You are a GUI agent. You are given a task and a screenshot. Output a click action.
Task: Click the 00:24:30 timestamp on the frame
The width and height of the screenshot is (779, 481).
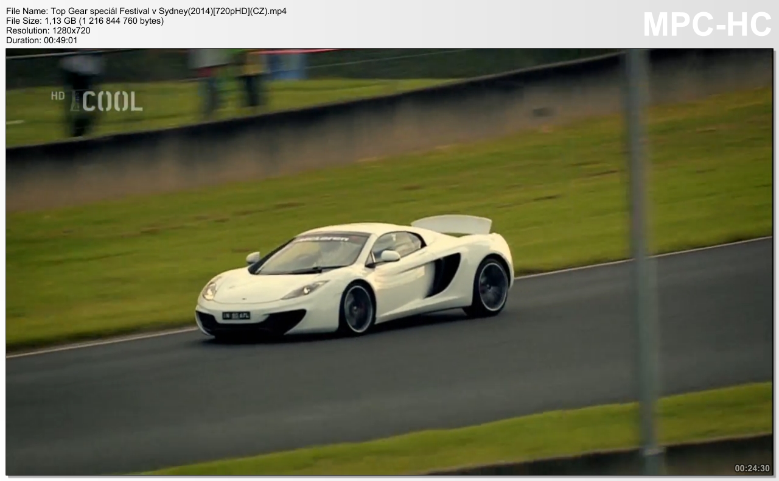pyautogui.click(x=752, y=468)
